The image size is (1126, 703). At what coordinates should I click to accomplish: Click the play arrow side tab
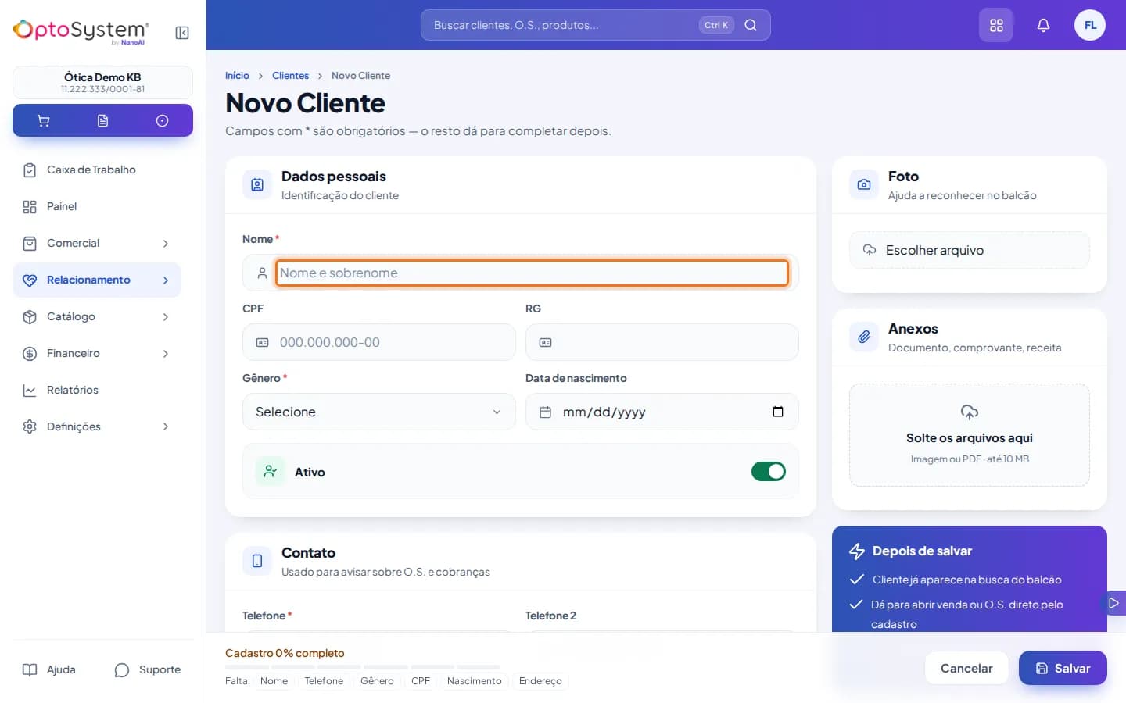(1113, 603)
